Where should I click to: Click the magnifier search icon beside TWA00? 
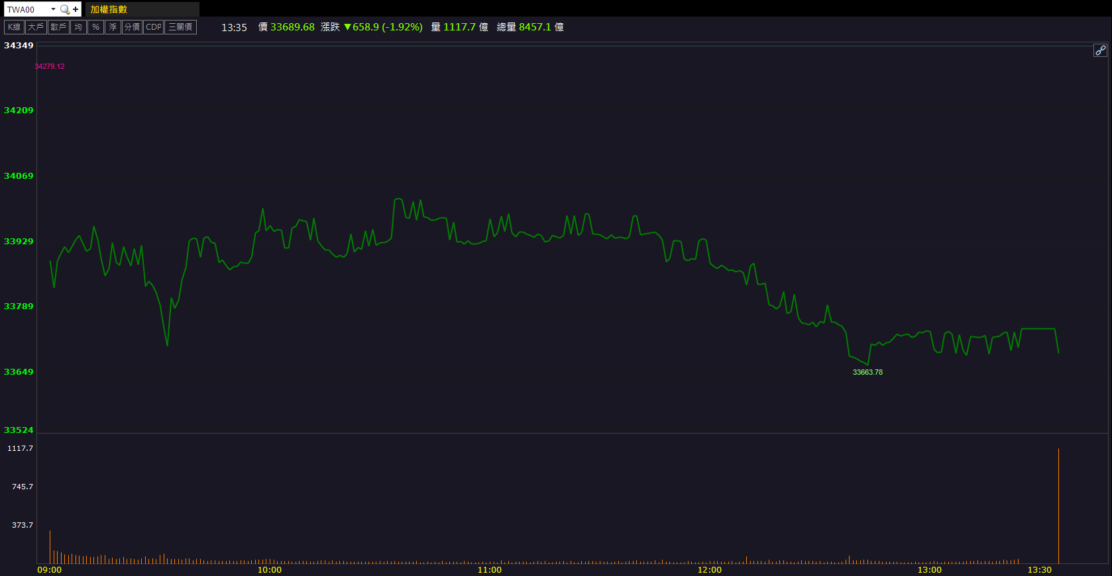click(64, 9)
